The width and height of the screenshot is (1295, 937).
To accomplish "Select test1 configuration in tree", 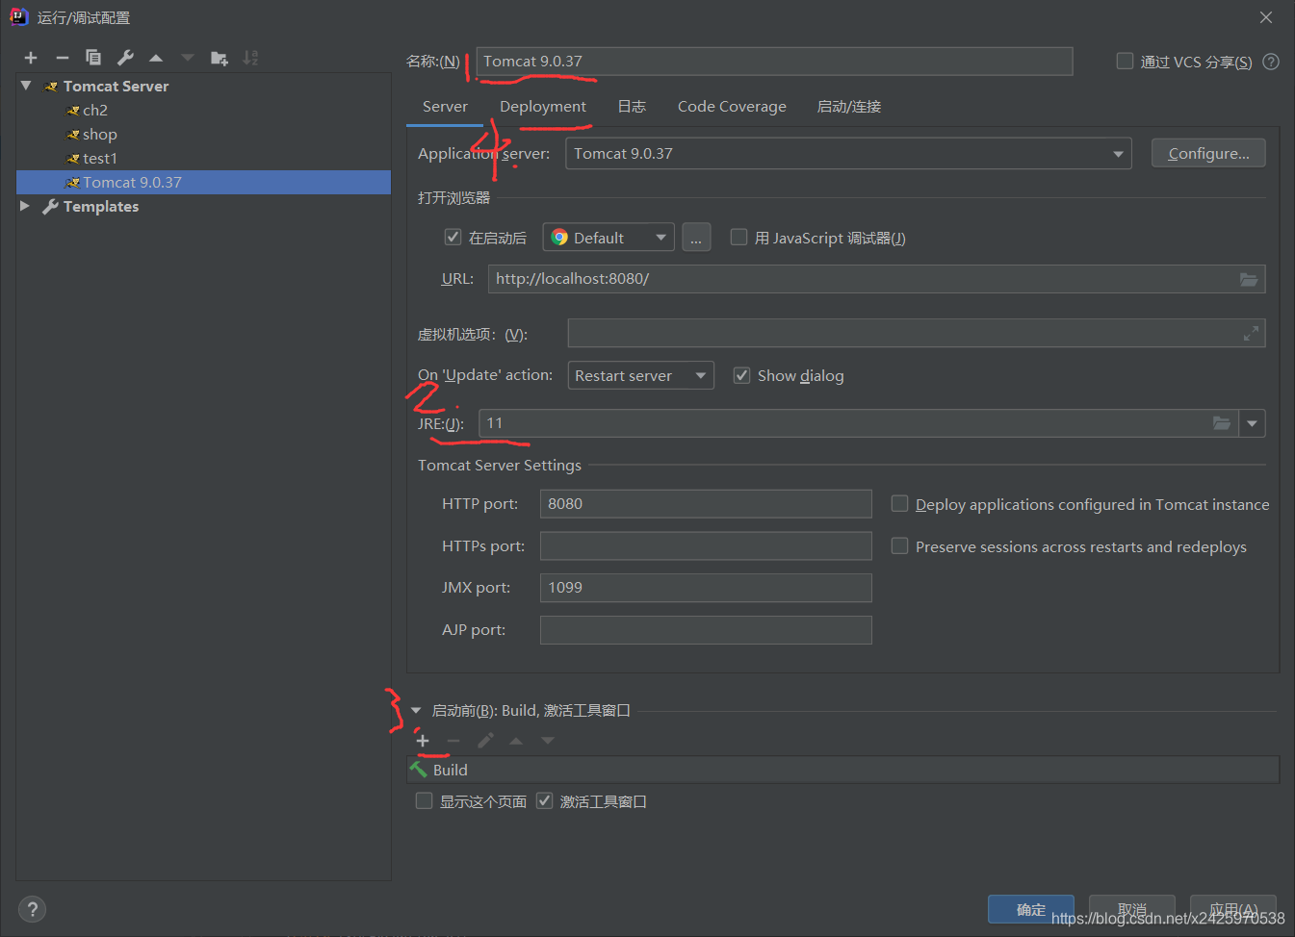I will pos(100,158).
